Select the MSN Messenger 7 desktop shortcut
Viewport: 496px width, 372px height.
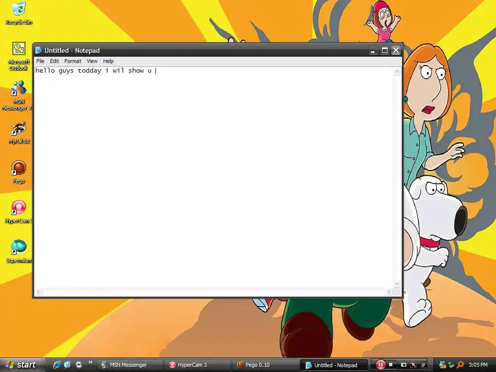click(x=17, y=95)
